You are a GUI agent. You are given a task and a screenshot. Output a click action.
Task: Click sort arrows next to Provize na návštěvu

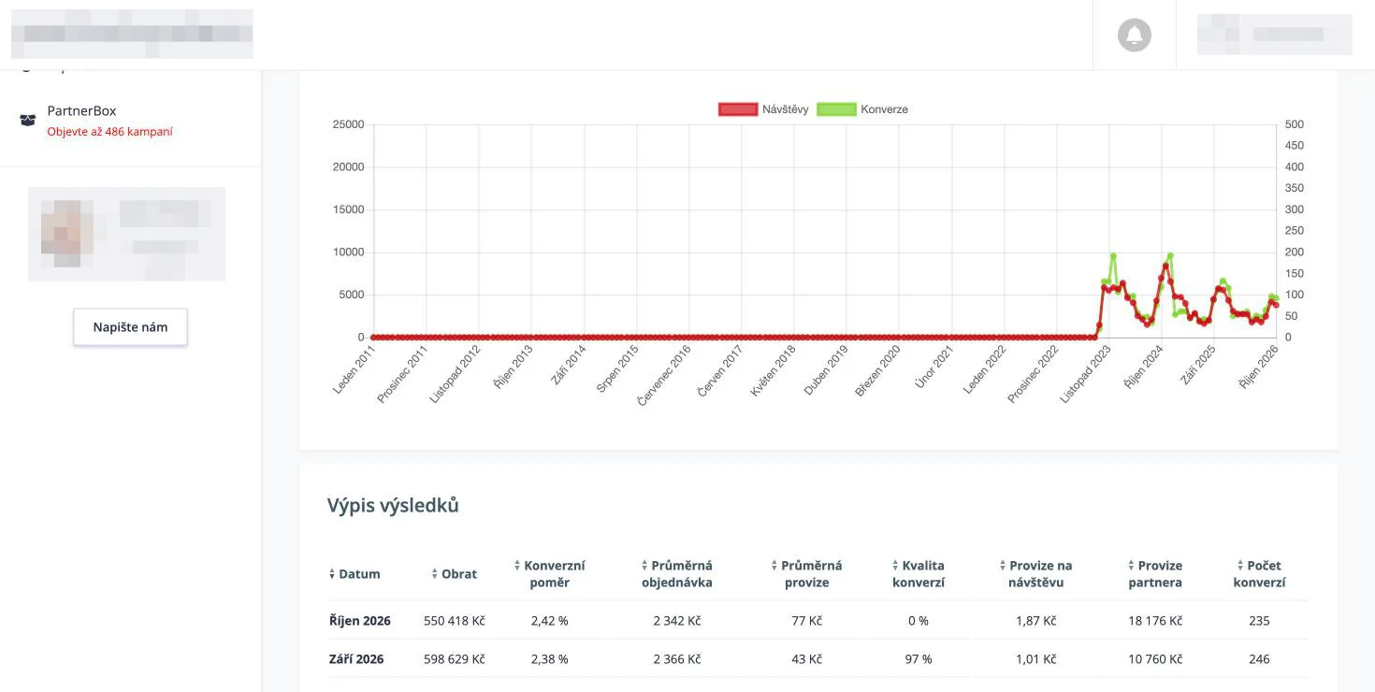[1003, 566]
